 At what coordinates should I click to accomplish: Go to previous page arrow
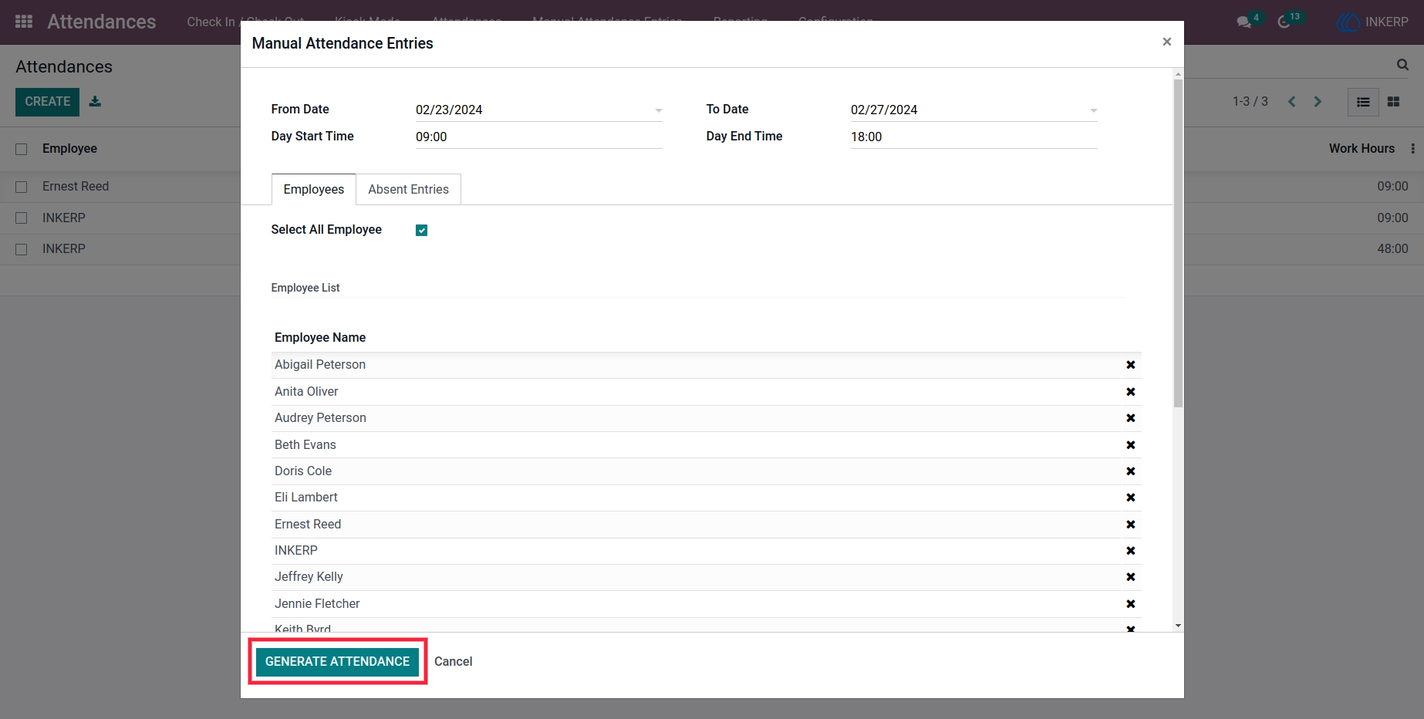1292,102
